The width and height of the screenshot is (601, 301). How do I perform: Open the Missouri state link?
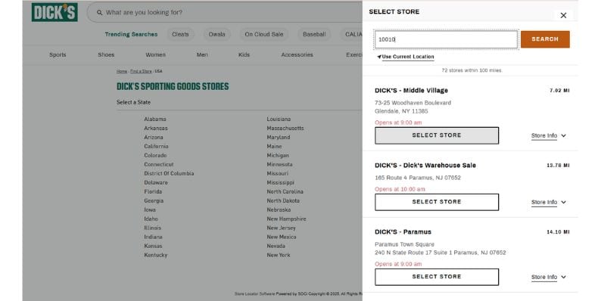pyautogui.click(x=278, y=173)
